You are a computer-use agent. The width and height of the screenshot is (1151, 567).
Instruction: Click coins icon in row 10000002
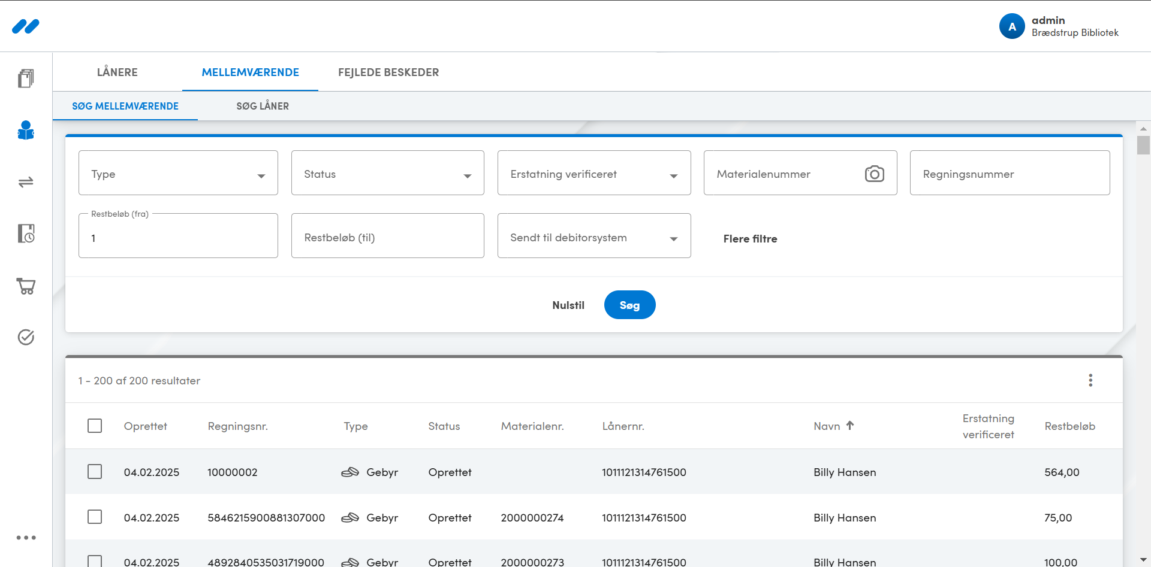coord(350,472)
